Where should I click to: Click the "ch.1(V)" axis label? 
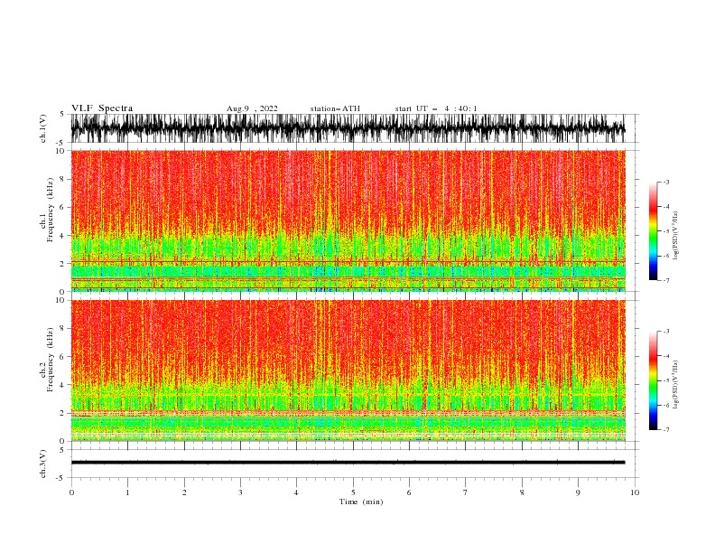(x=43, y=128)
